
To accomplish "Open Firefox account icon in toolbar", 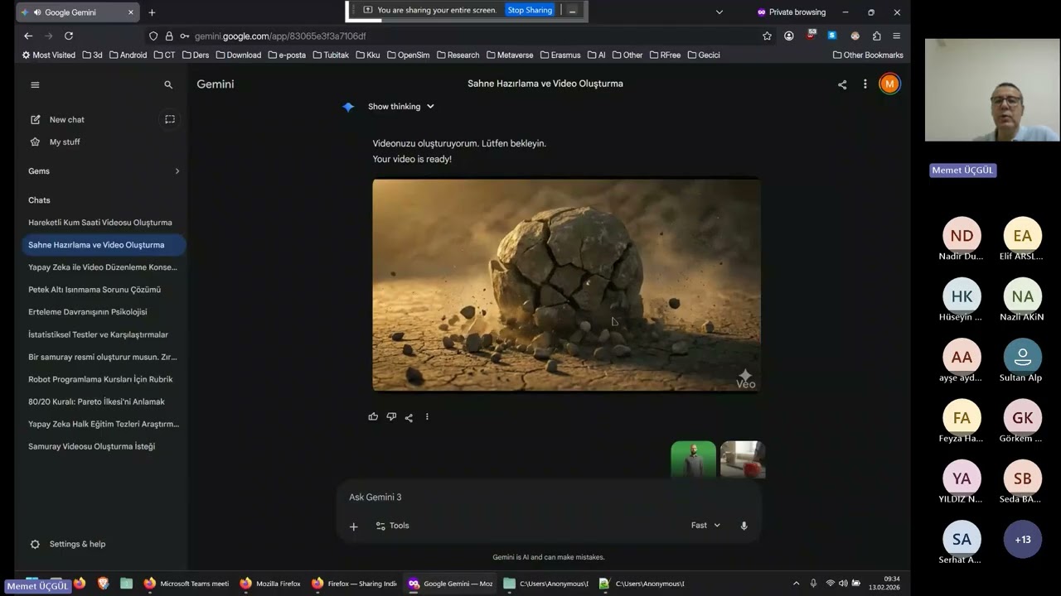I will click(x=789, y=36).
